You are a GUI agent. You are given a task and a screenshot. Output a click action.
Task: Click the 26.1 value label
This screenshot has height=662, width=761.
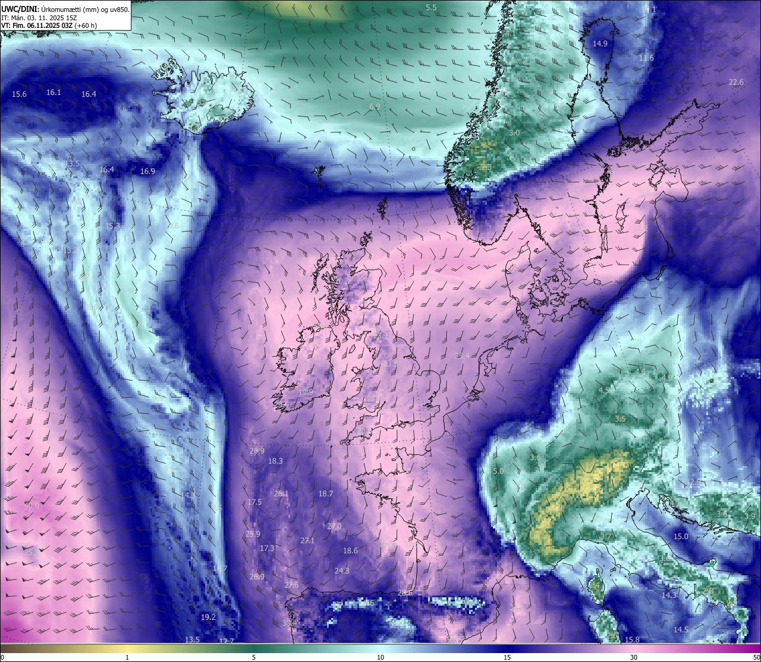click(281, 494)
